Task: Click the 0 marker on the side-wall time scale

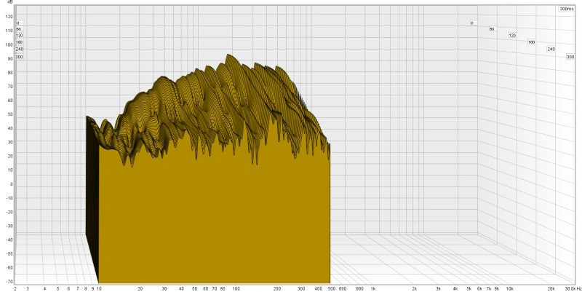Action: (x=471, y=23)
